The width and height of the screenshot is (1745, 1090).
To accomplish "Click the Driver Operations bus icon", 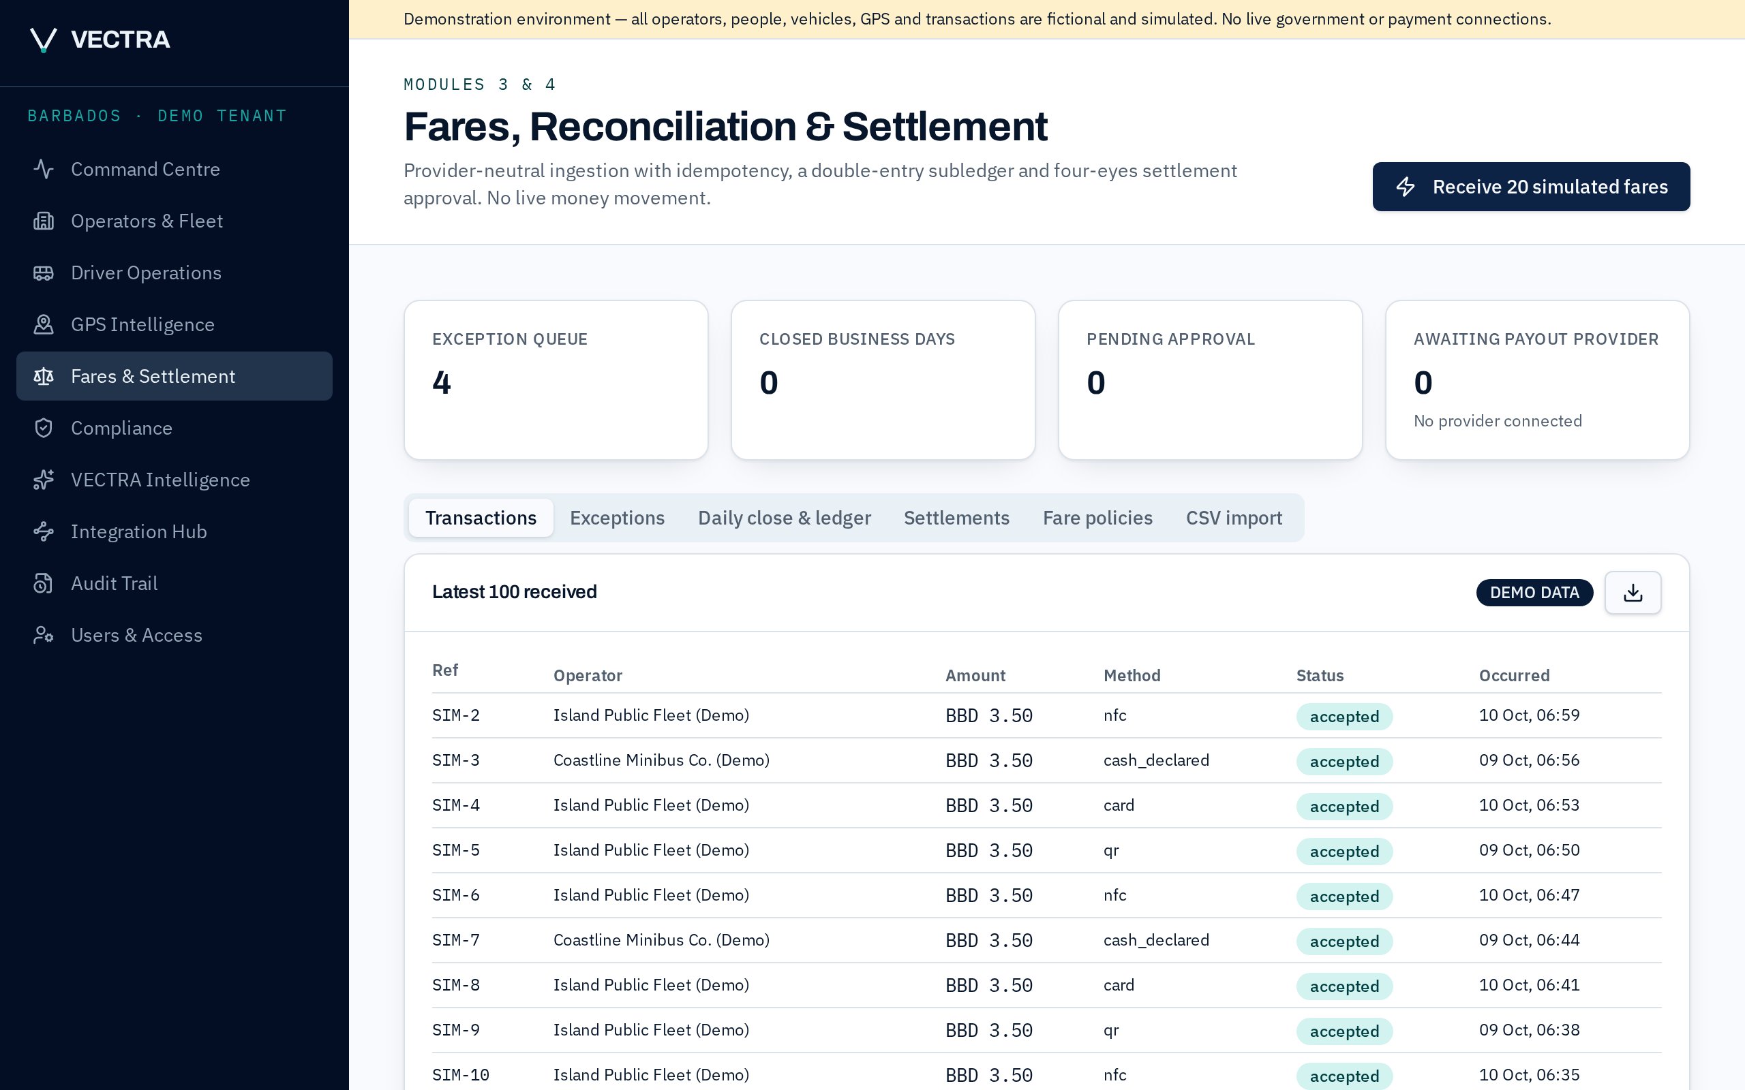I will (43, 273).
